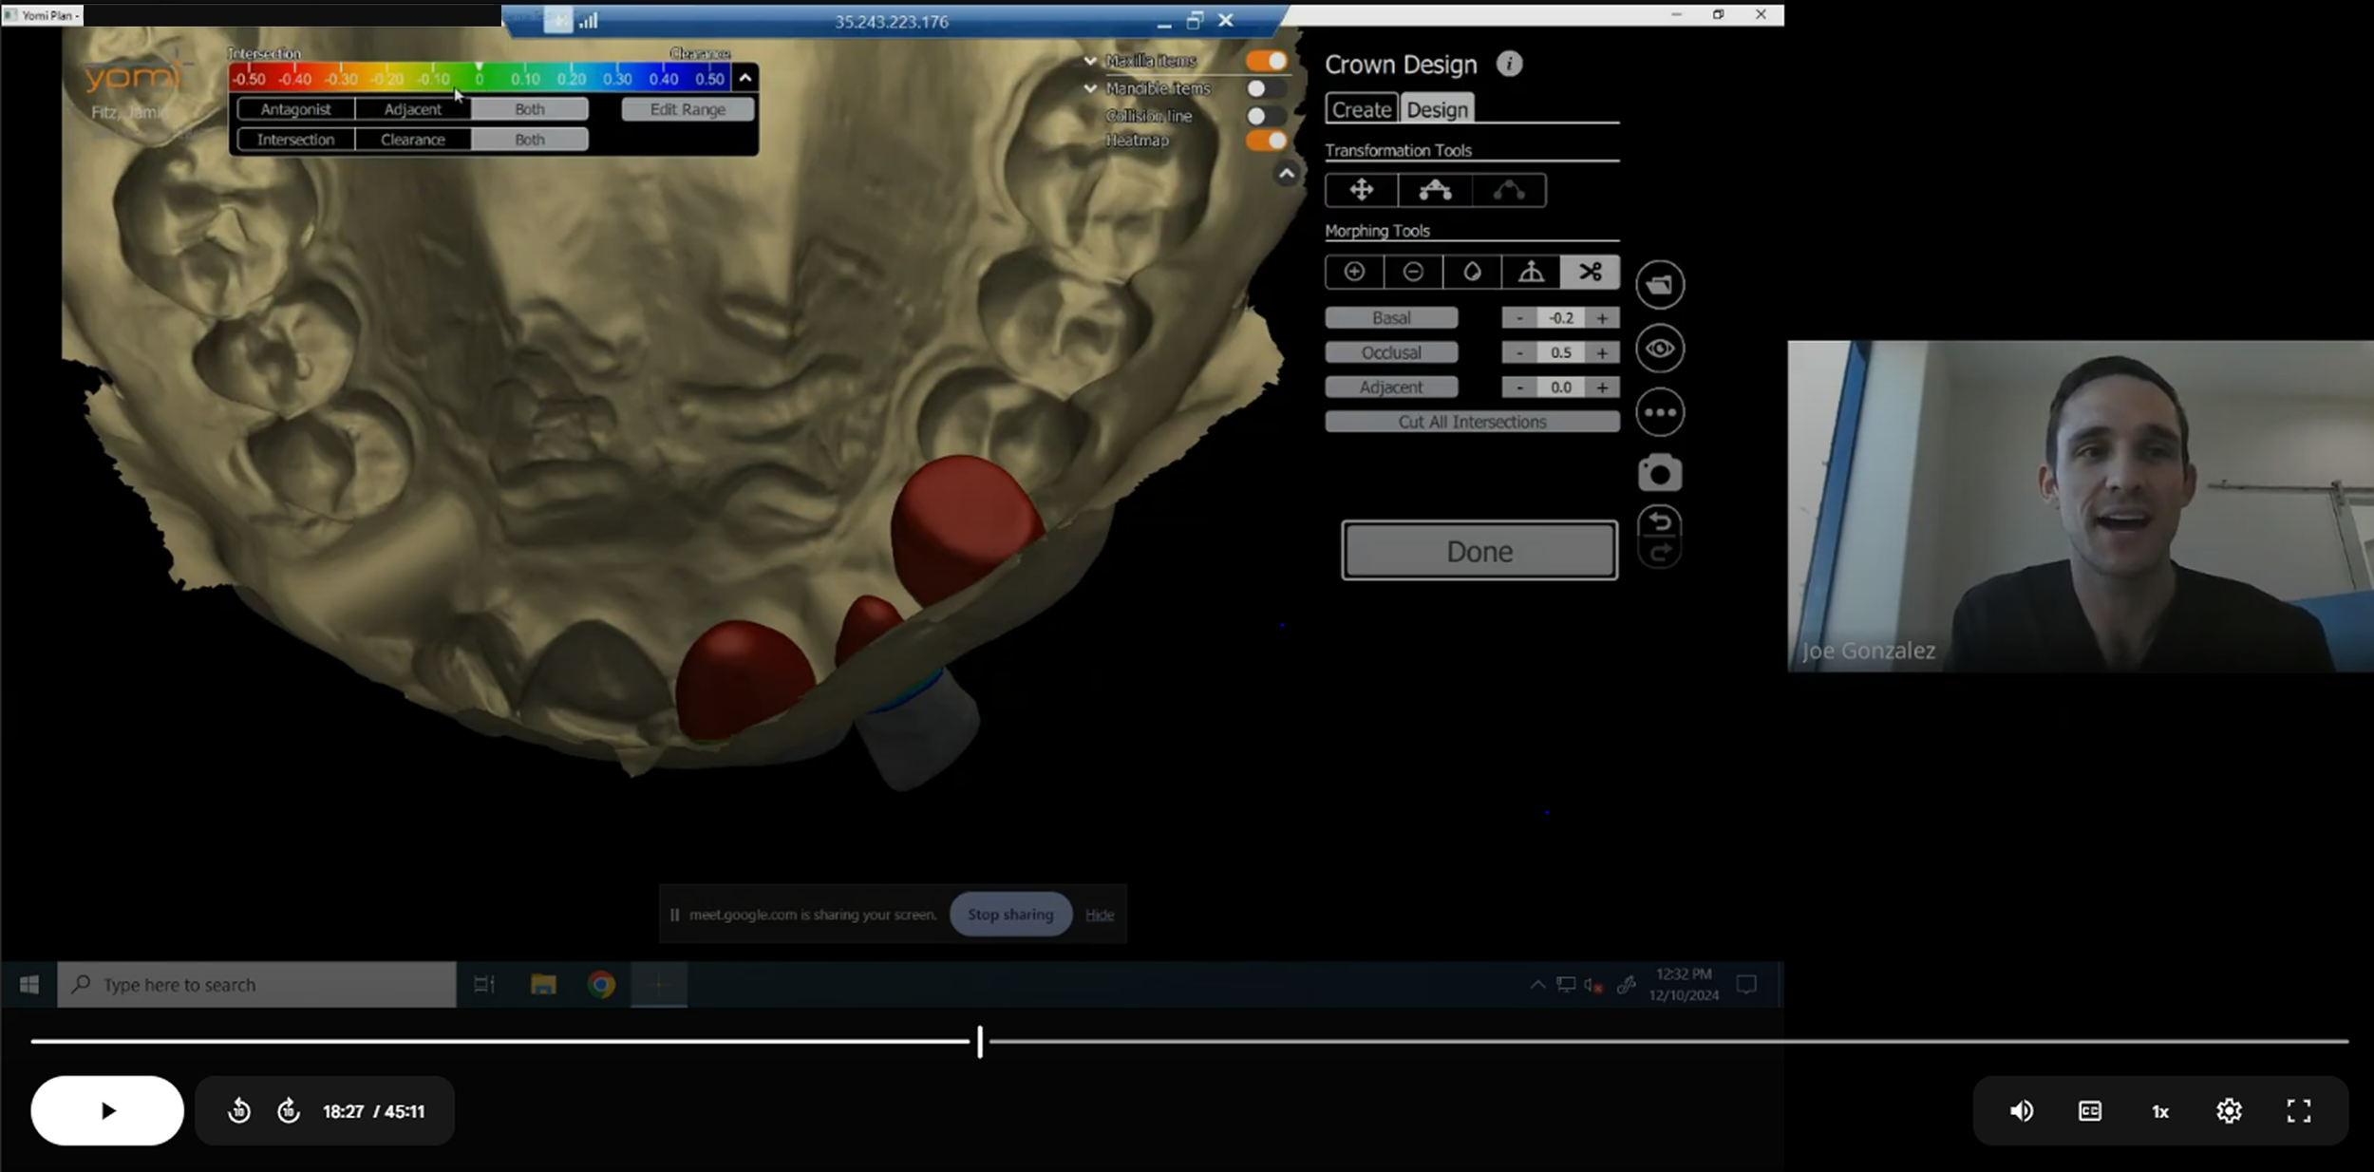Switch to the Create tab
Viewport: 2374px width, 1172px height.
click(1361, 109)
